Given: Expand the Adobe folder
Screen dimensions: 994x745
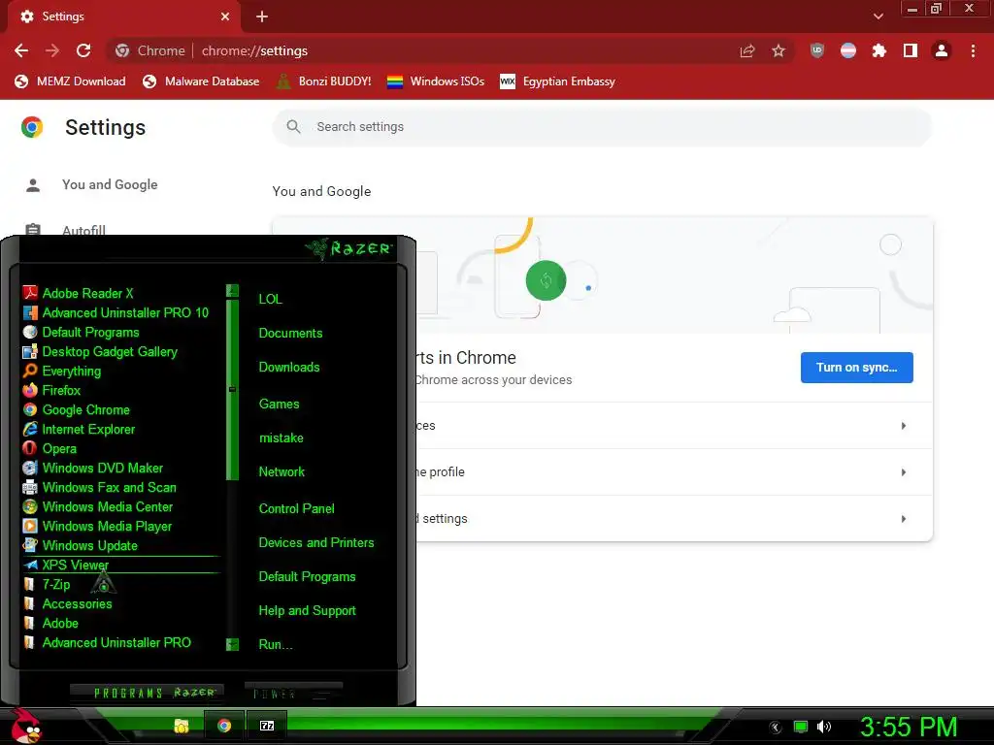Looking at the screenshot, I should point(50,624).
